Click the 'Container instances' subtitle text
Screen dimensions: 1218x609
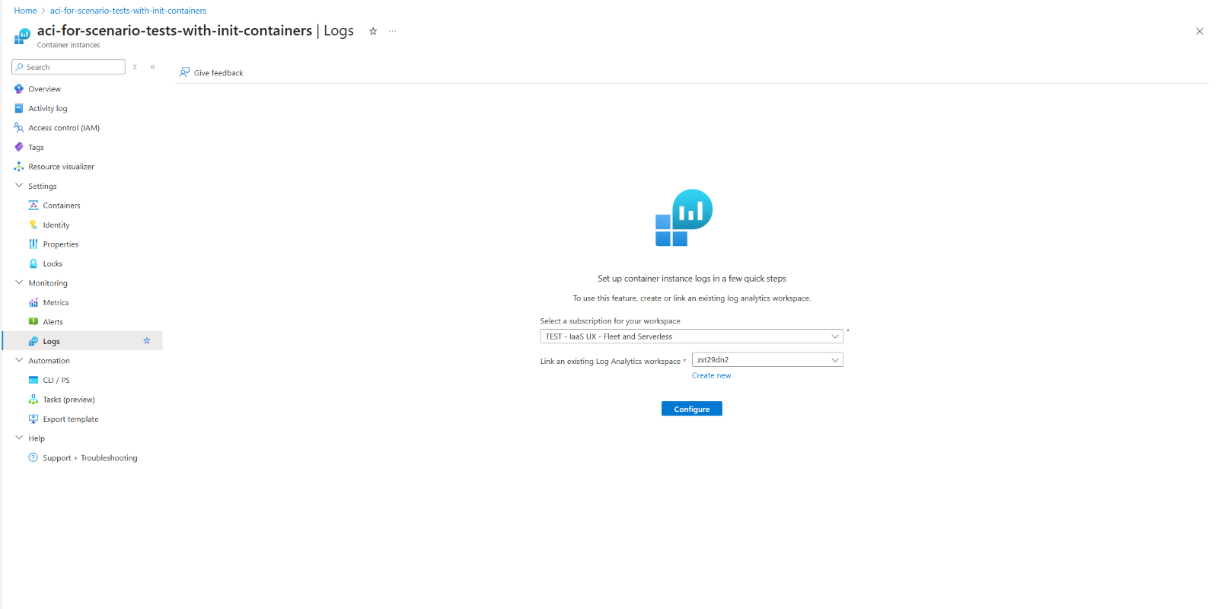(x=69, y=45)
